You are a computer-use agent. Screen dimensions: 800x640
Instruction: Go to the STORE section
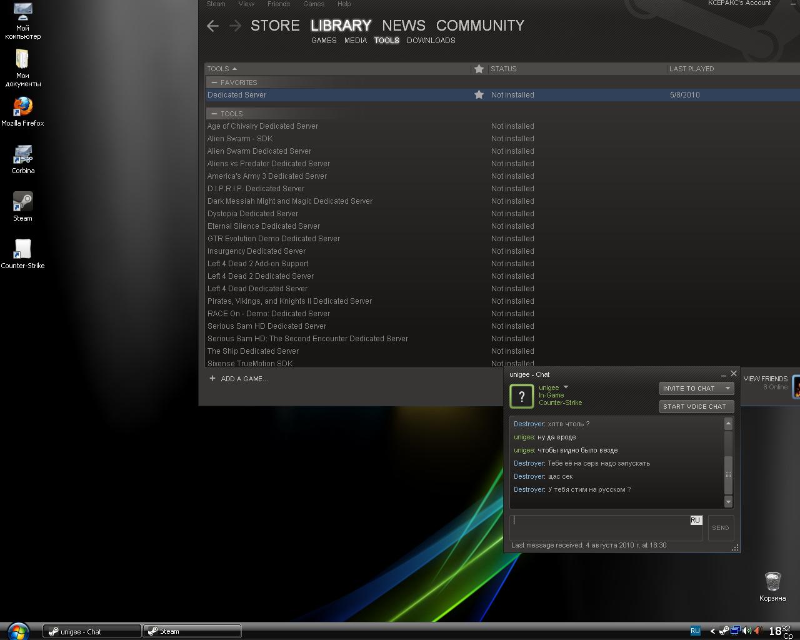[275, 26]
